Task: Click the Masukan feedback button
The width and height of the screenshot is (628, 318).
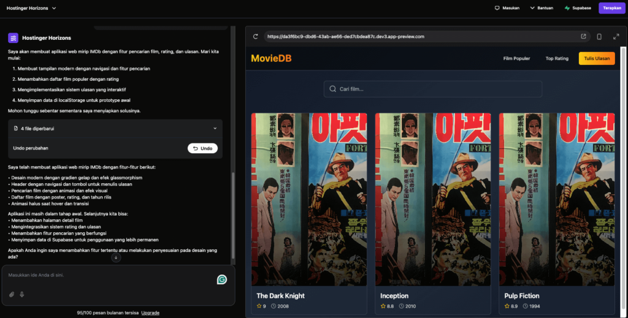Action: pyautogui.click(x=507, y=8)
